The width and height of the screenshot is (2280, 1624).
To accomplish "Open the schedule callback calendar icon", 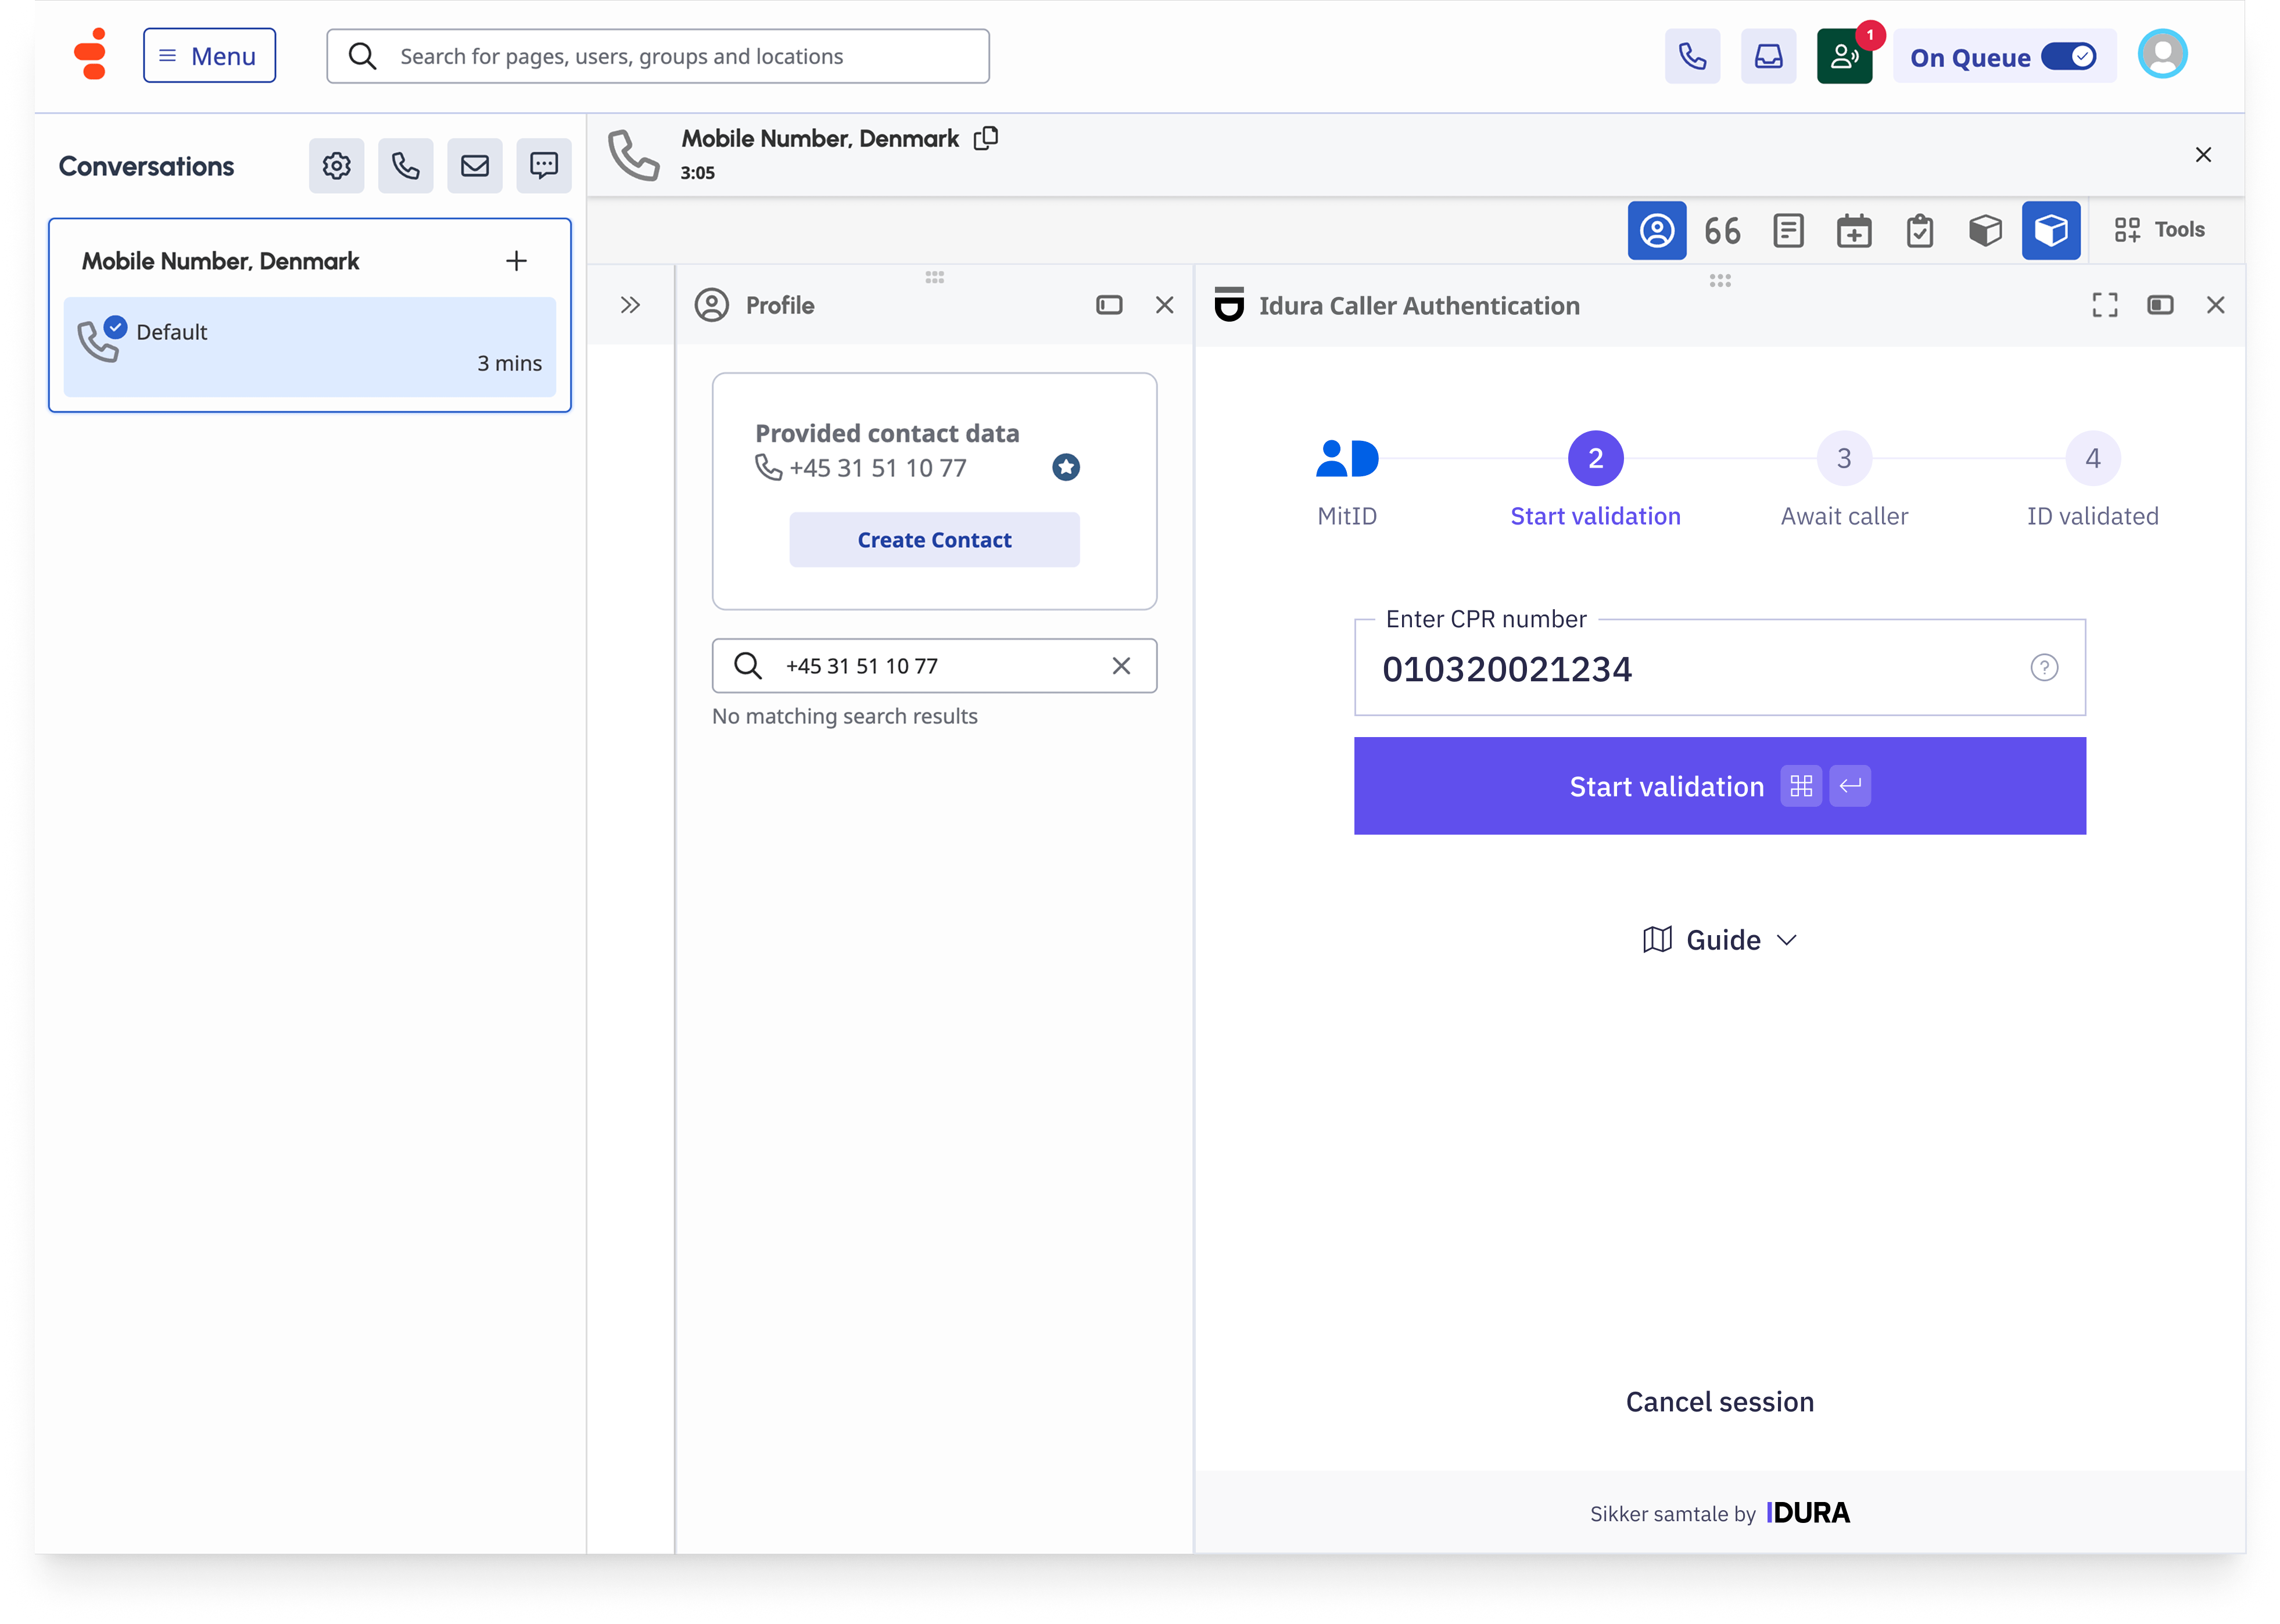I will coord(1854,231).
